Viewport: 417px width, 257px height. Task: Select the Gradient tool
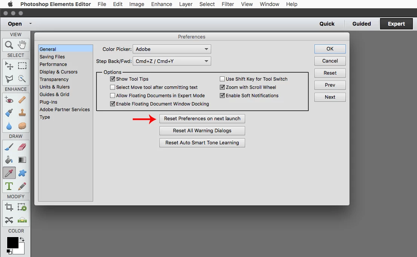pyautogui.click(x=22, y=160)
